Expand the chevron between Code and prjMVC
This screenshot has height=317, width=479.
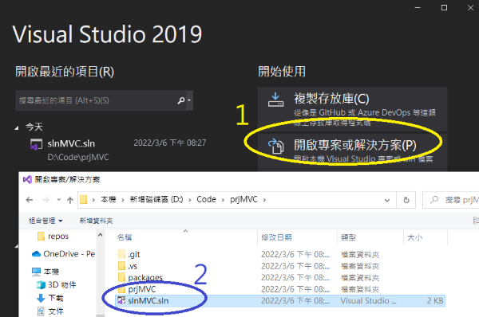coord(223,200)
